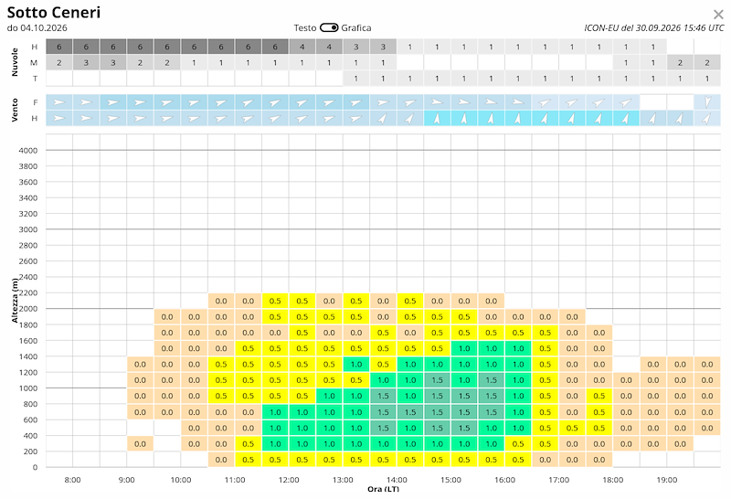Click the isolated 0.0 cell at 200–400 m near 9:00
The image size is (731, 499).
tap(140, 444)
